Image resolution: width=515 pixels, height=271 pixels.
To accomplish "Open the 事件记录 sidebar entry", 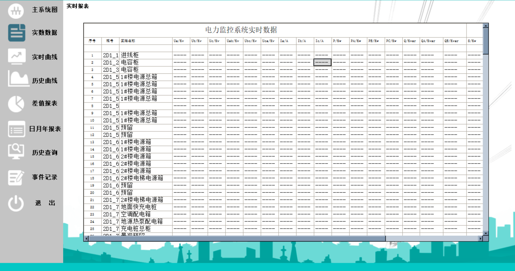I will click(44, 177).
